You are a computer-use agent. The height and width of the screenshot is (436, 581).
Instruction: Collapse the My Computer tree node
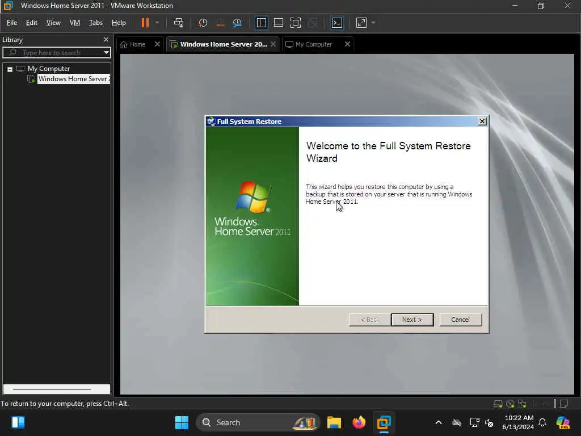pos(10,69)
